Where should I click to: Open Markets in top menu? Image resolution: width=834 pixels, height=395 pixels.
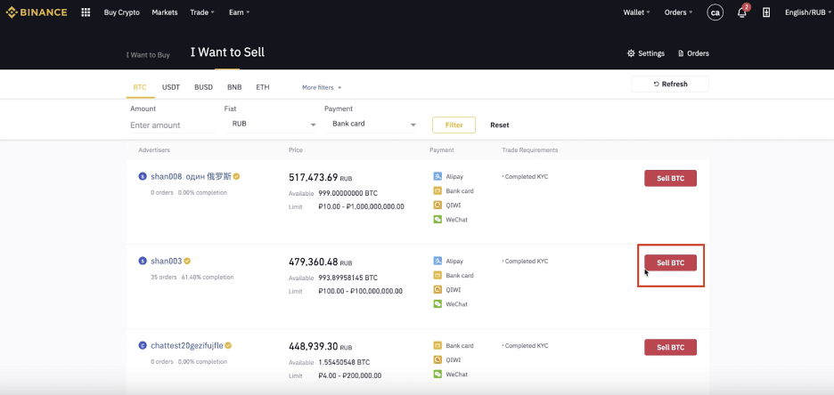click(165, 12)
